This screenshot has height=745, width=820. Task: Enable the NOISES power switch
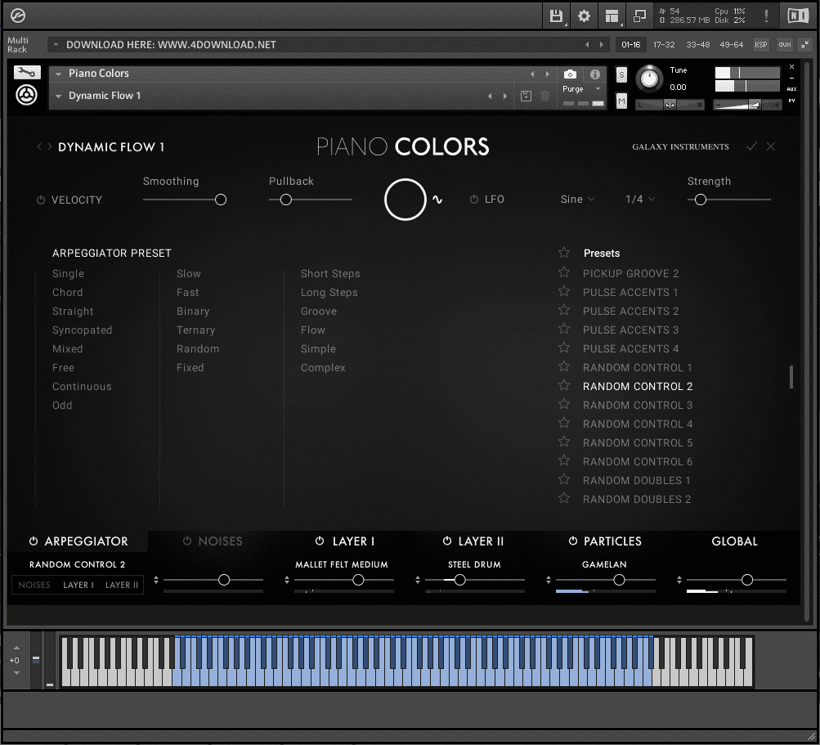tap(187, 541)
